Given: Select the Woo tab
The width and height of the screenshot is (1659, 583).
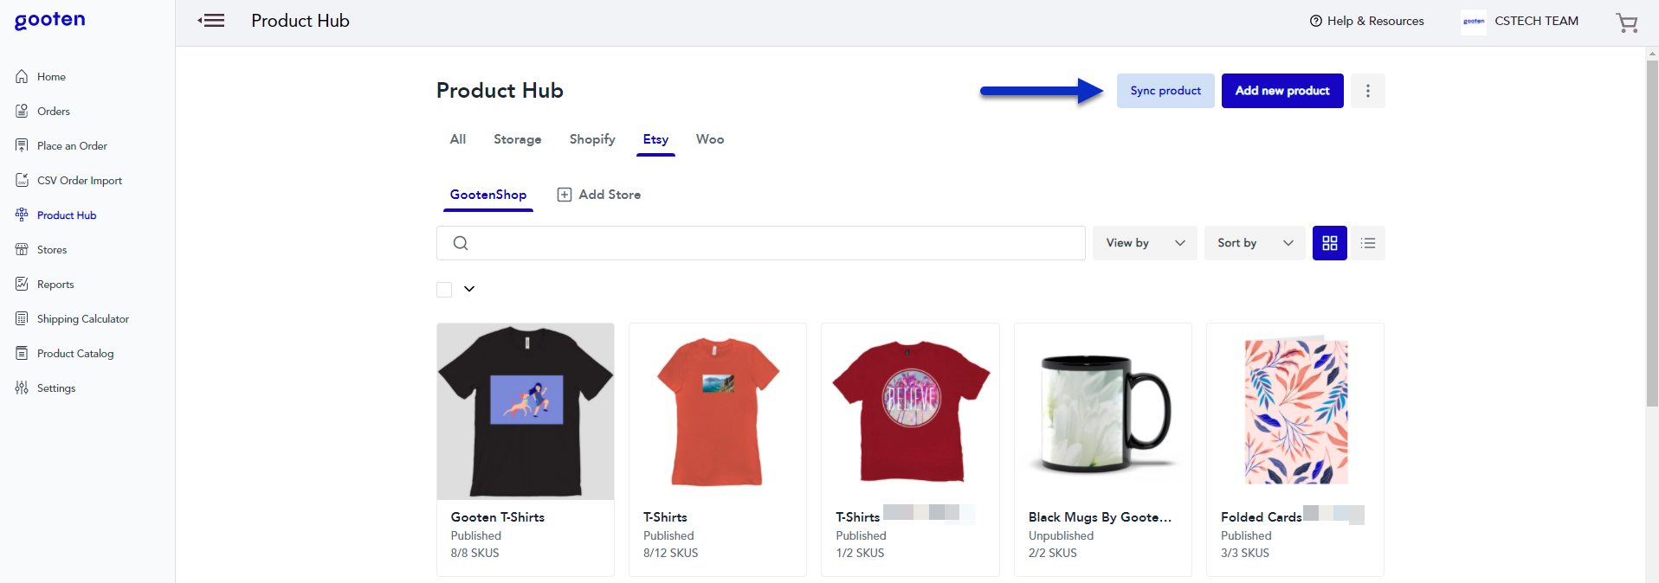Looking at the screenshot, I should (x=710, y=139).
